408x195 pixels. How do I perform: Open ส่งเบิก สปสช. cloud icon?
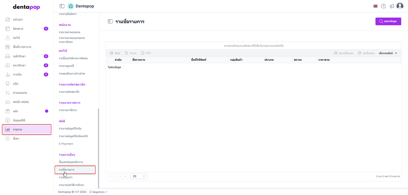pyautogui.click(x=8, y=102)
